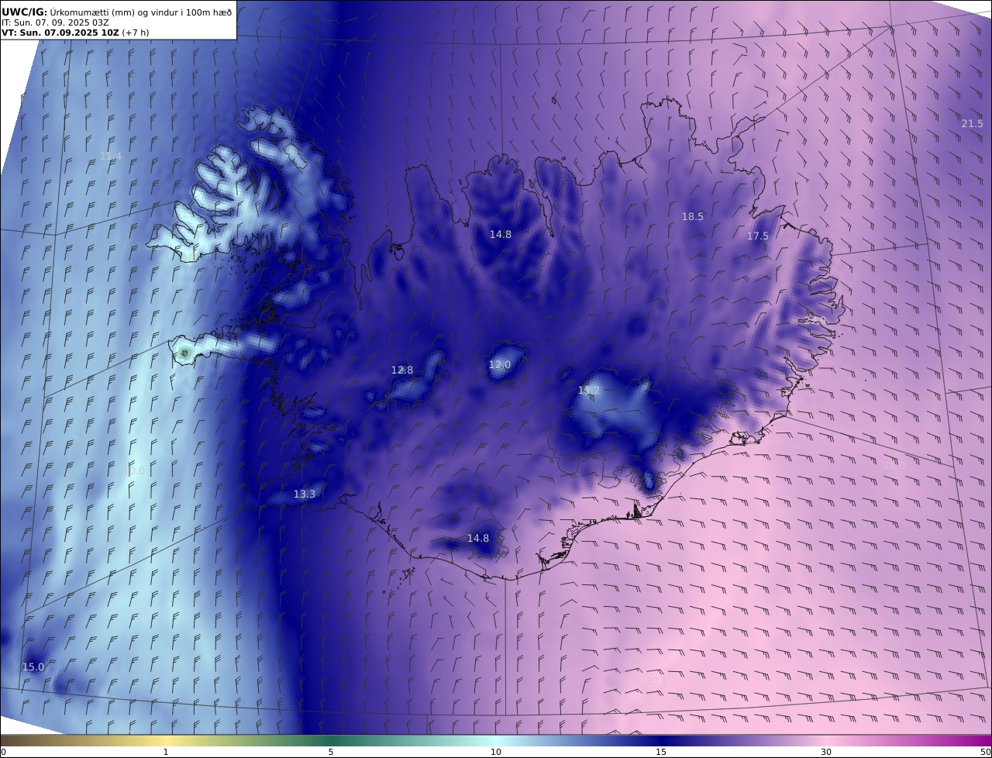Screen dimensions: 992x758
Task: Click the faint 28.0 value label over the sea
Action: [x=894, y=465]
